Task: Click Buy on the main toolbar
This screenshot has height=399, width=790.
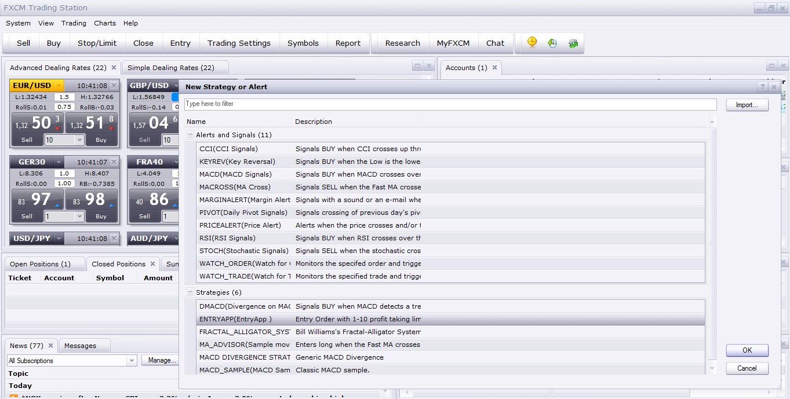Action: click(x=53, y=42)
